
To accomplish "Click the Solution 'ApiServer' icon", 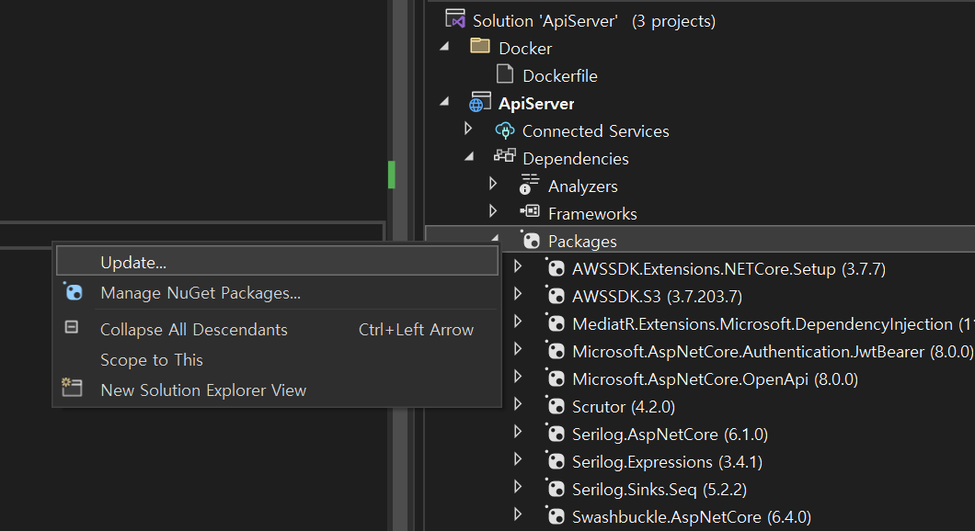I will tap(455, 18).
